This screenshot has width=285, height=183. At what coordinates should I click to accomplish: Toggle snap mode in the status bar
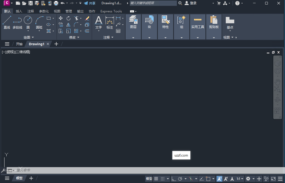163,179
